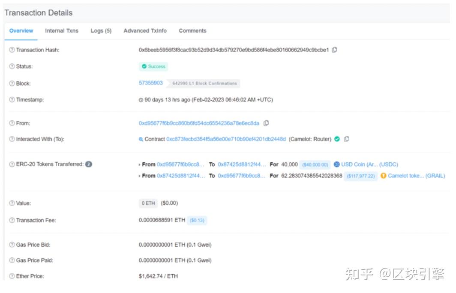Click the clock icon in Timestamp row
Screen dimensions: 456x293
point(141,100)
